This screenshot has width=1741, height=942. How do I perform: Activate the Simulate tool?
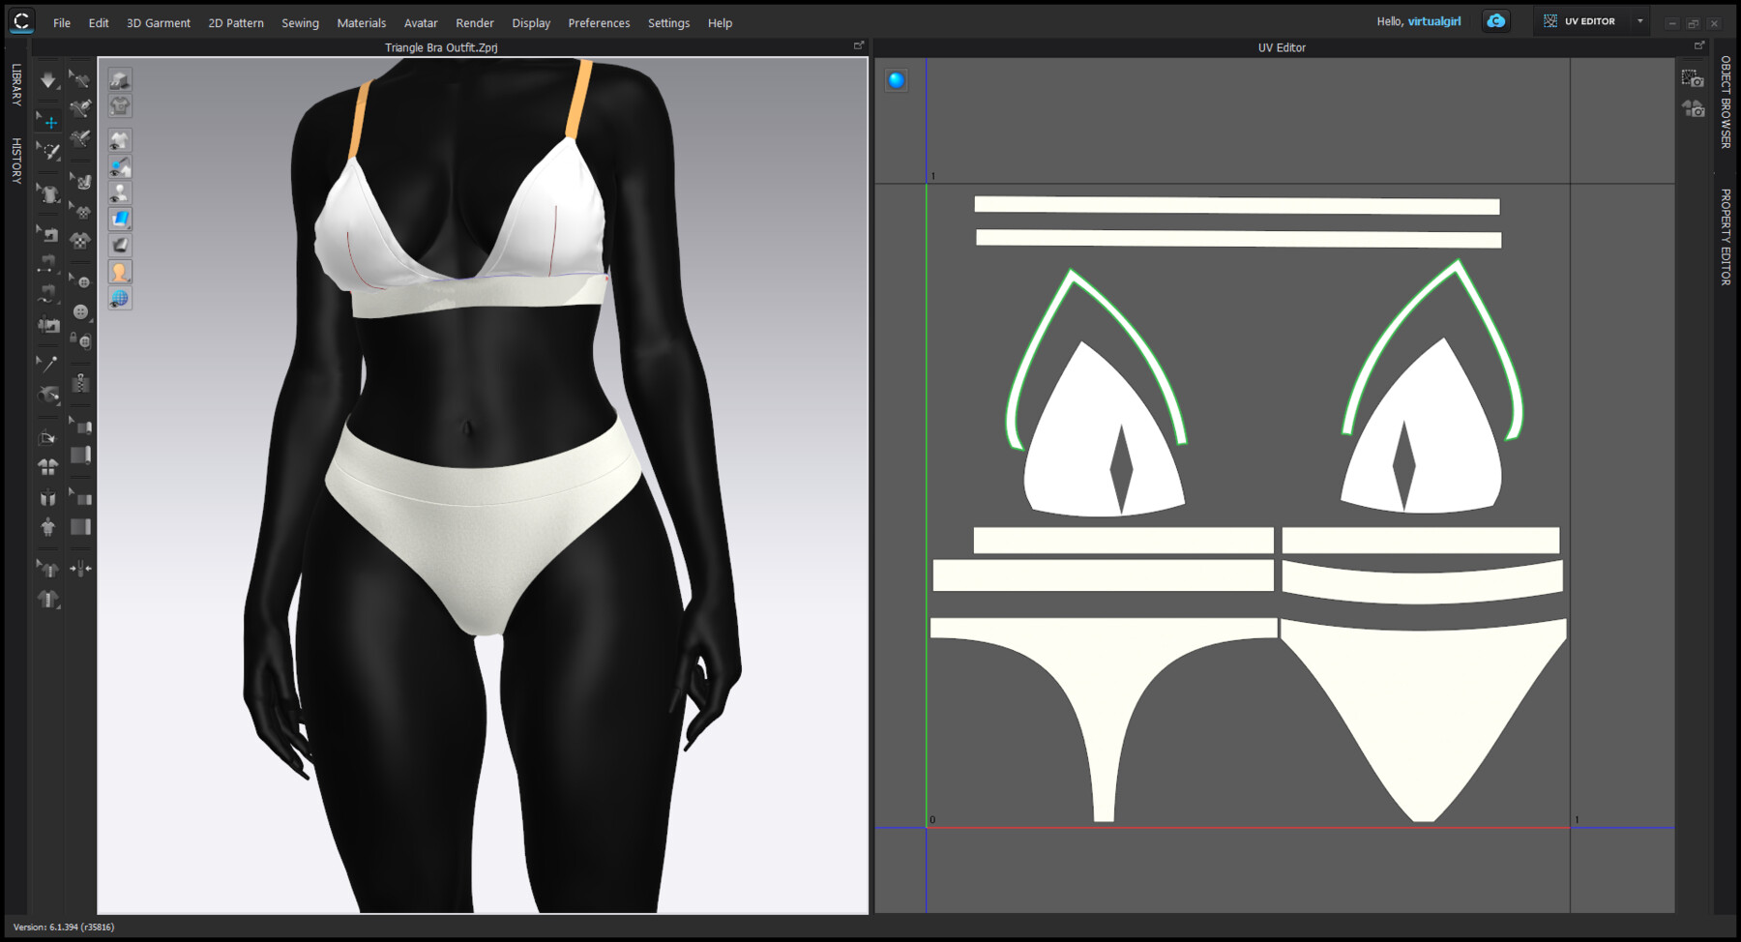tap(48, 81)
